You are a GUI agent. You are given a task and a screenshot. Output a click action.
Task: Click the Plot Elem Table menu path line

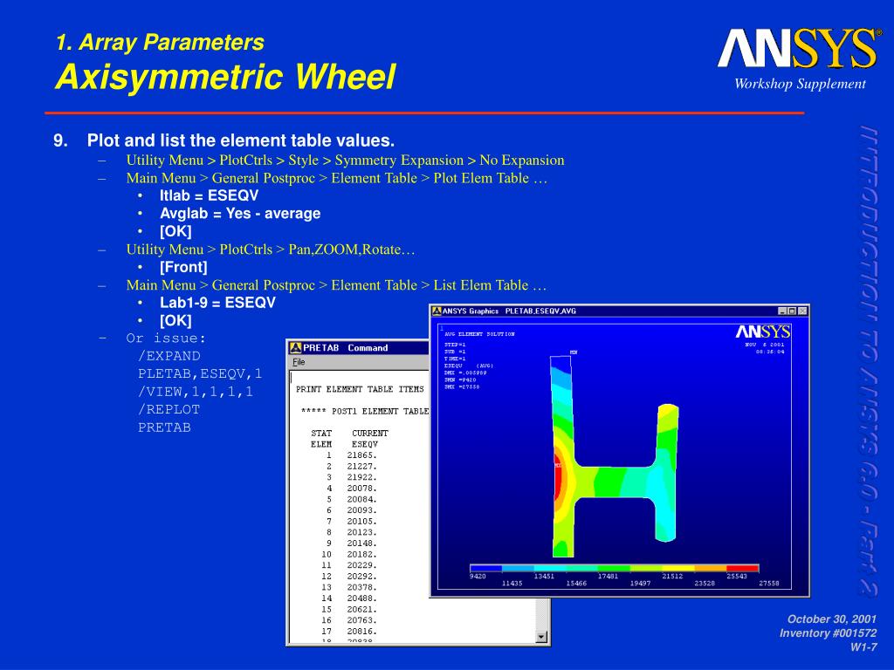point(336,178)
